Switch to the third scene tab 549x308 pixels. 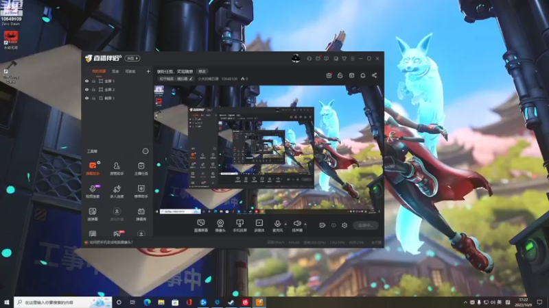click(130, 71)
